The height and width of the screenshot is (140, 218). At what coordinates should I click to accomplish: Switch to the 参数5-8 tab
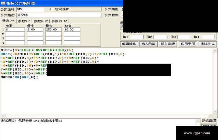pyautogui.click(x=24, y=21)
